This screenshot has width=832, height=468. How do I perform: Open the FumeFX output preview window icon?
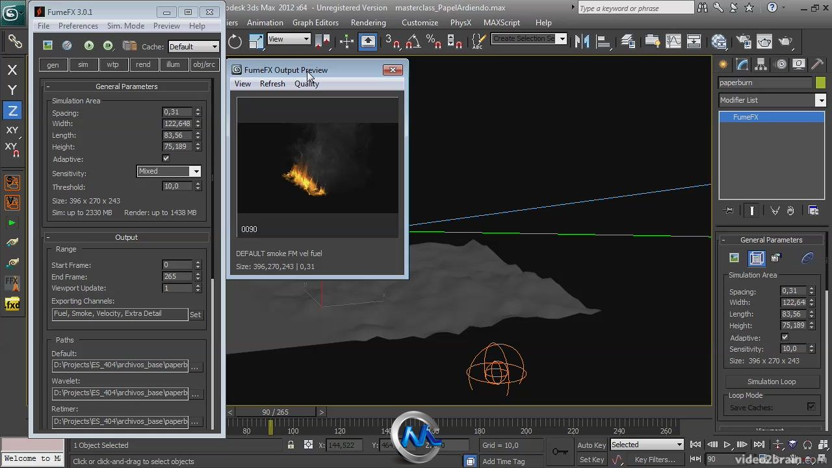(x=47, y=45)
